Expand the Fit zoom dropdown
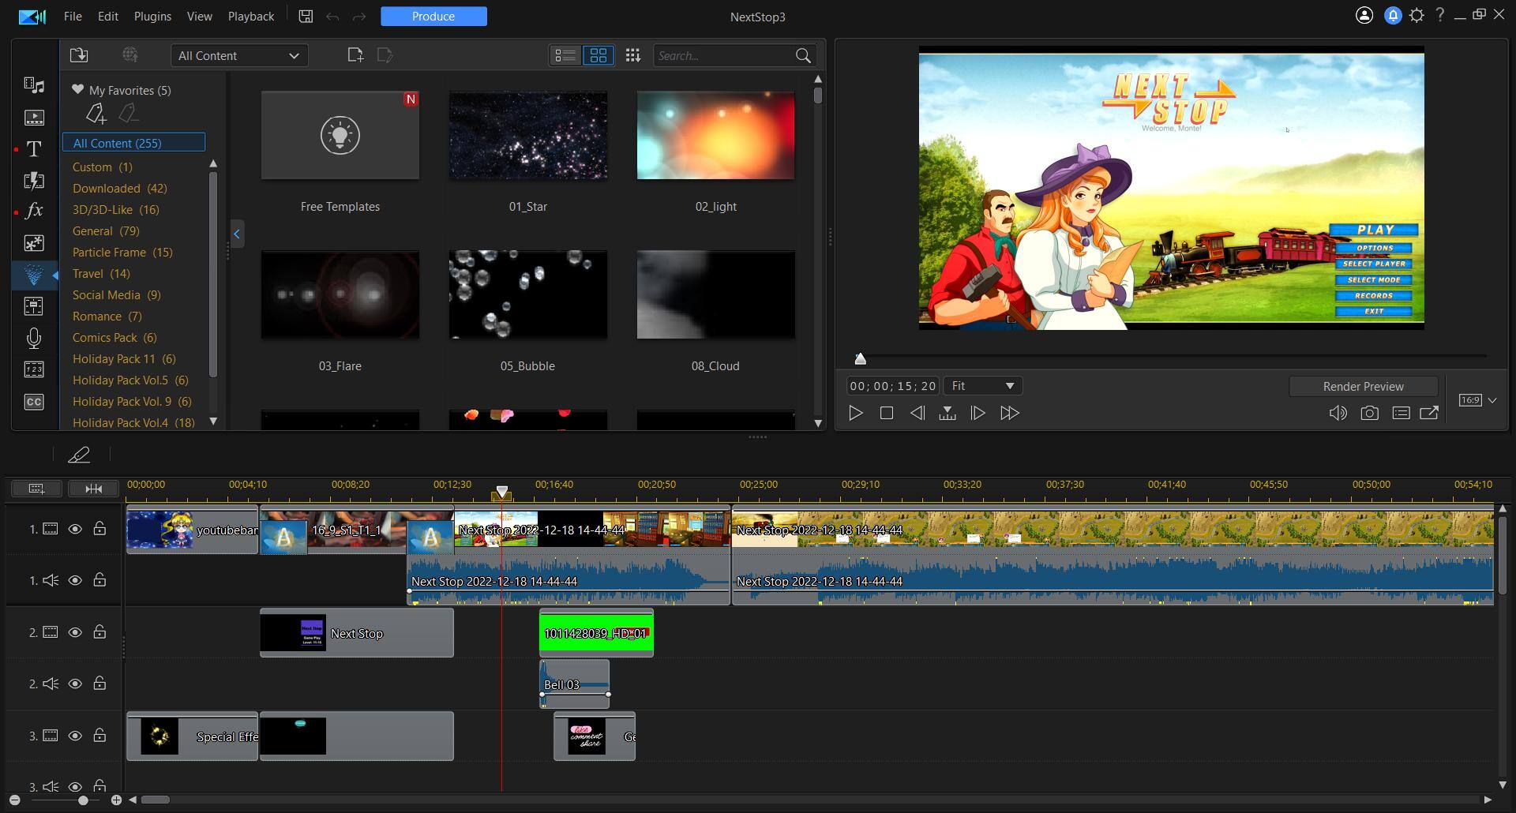The height and width of the screenshot is (813, 1516). pyautogui.click(x=982, y=386)
